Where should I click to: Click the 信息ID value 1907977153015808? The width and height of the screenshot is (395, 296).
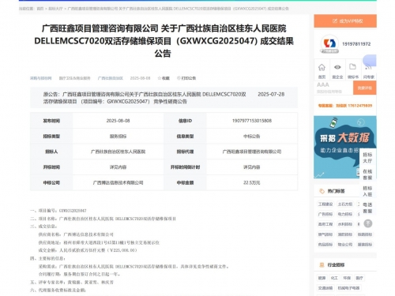[252, 121]
